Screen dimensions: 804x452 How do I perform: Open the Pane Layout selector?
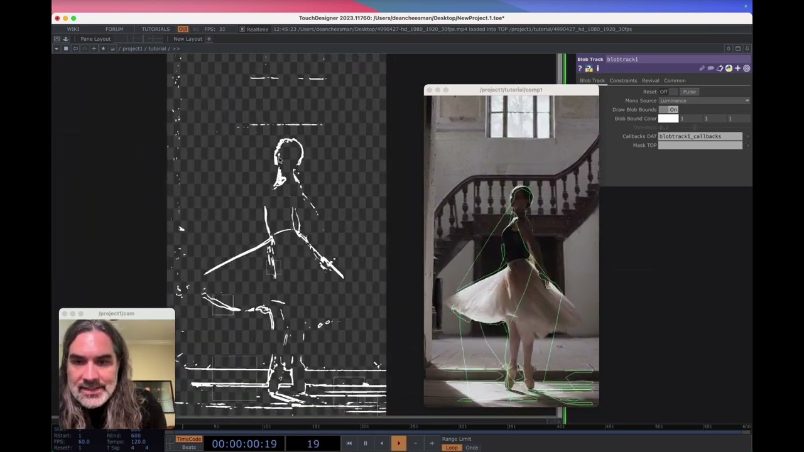[95, 39]
